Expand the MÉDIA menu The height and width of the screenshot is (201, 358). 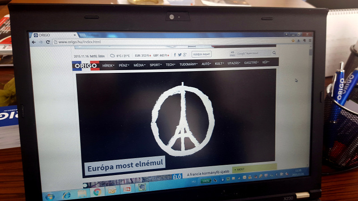[140, 65]
